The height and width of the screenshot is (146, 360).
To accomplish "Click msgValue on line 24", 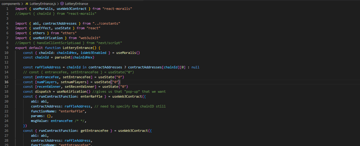I will [x=39, y=121].
